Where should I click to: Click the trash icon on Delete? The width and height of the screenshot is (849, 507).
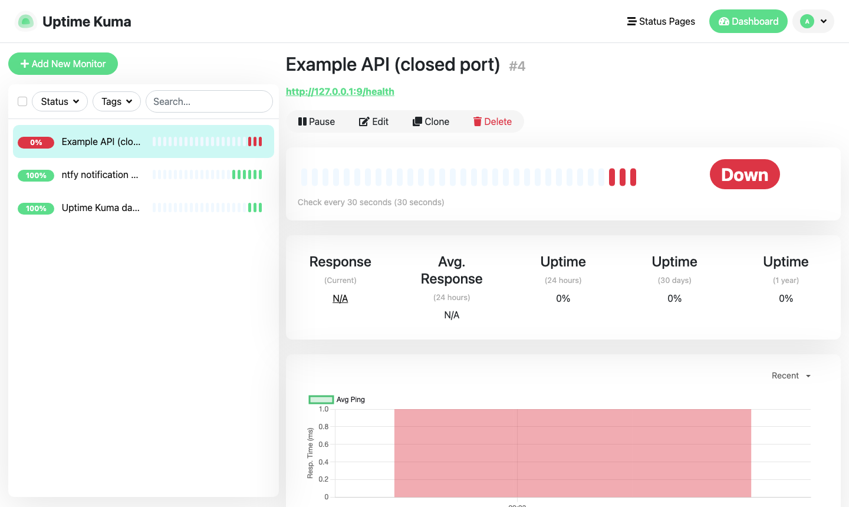(478, 121)
